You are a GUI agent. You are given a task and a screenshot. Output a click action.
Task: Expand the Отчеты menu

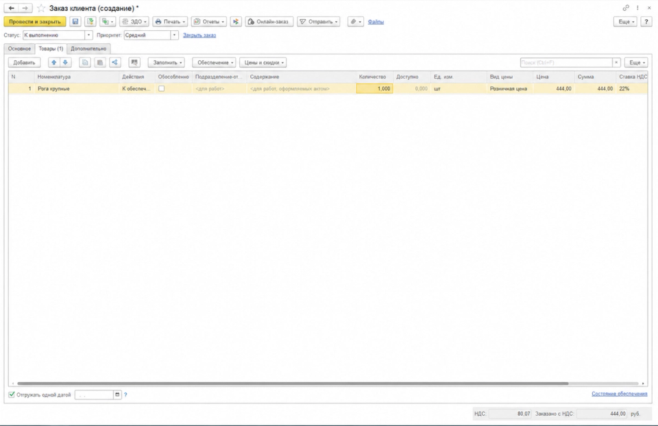pyautogui.click(x=208, y=21)
